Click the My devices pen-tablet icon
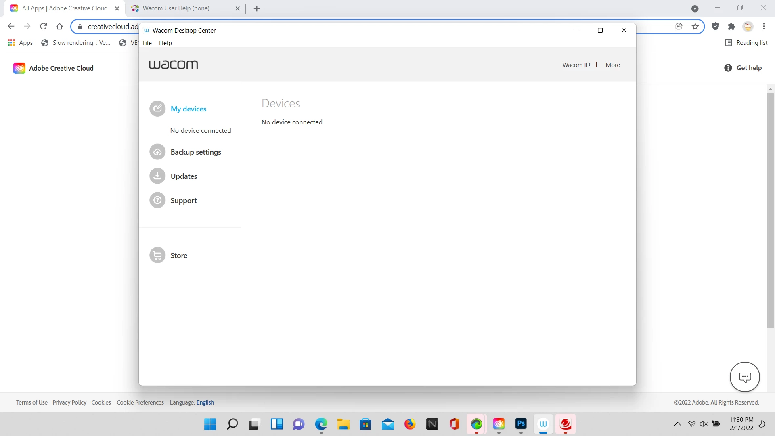The image size is (775, 436). click(x=157, y=109)
